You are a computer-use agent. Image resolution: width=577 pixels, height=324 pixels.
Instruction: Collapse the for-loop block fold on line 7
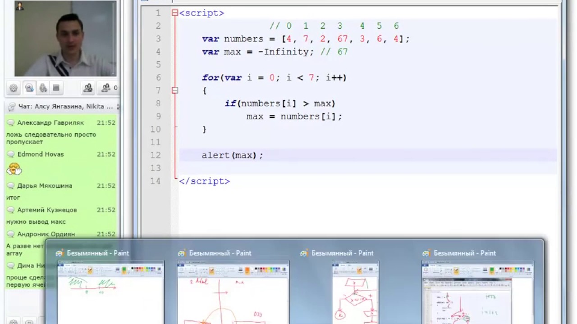click(175, 90)
